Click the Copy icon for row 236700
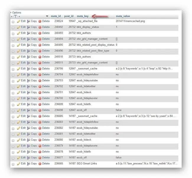The width and height of the screenshot is (192, 178). pyautogui.click(x=29, y=98)
